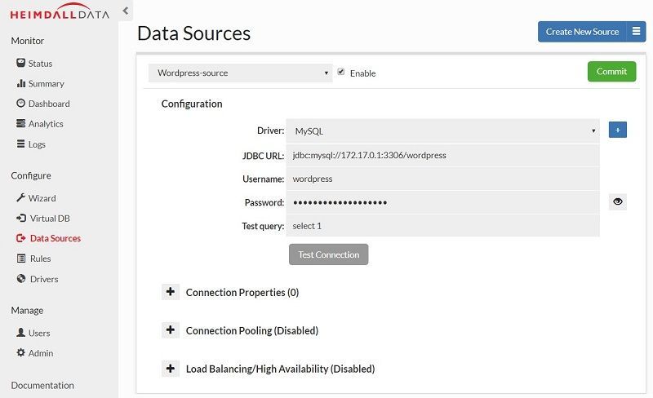Click the Analytics icon in sidebar

pyautogui.click(x=21, y=124)
